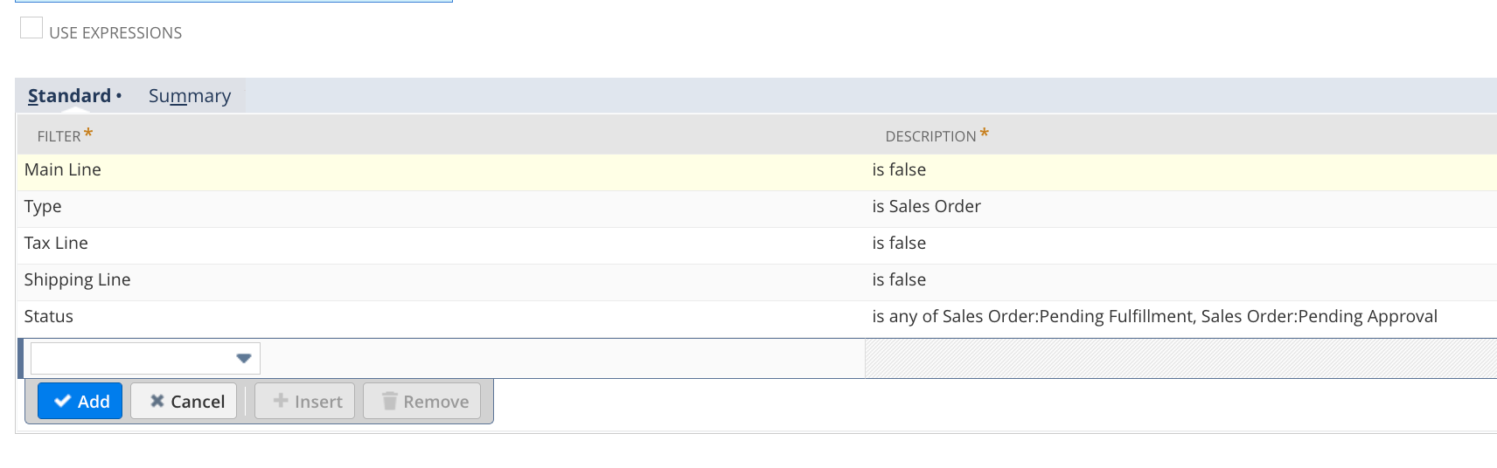1497x468 pixels.
Task: Click the filter selection input field
Action: [133, 358]
